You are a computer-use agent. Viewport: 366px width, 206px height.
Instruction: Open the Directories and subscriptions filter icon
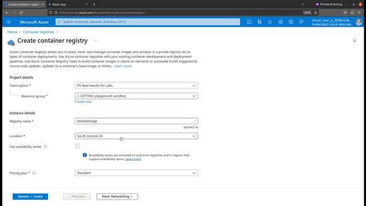click(260, 22)
